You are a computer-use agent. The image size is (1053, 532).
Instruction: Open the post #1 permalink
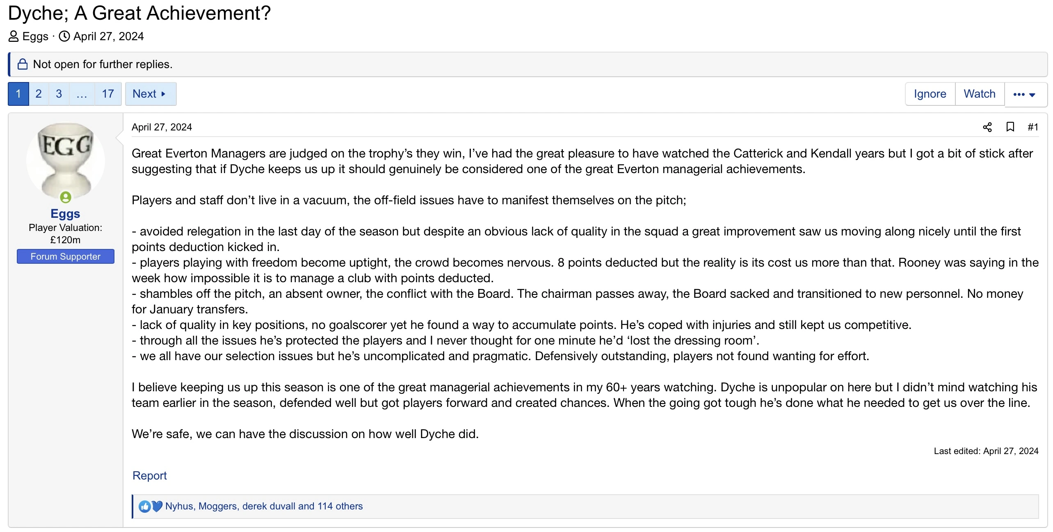click(1032, 127)
